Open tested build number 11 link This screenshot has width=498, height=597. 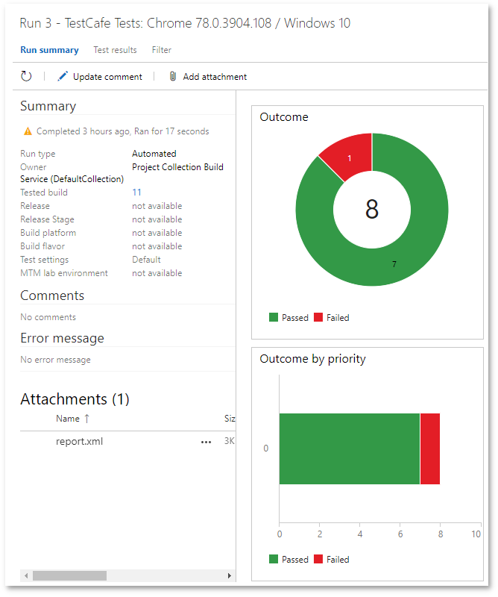point(136,193)
